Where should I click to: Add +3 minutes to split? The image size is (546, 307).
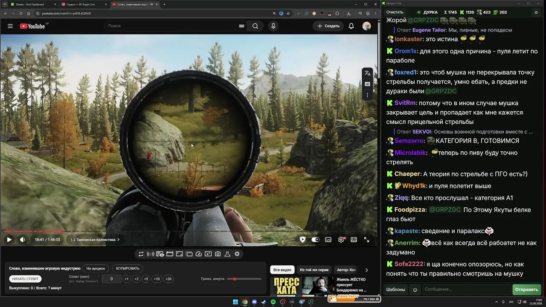pos(136,279)
